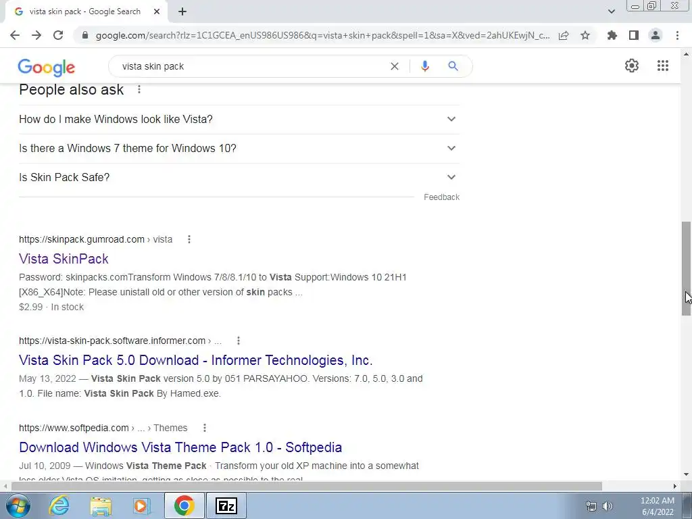Focus the address bar URL
The image size is (692, 519).
tap(322, 35)
